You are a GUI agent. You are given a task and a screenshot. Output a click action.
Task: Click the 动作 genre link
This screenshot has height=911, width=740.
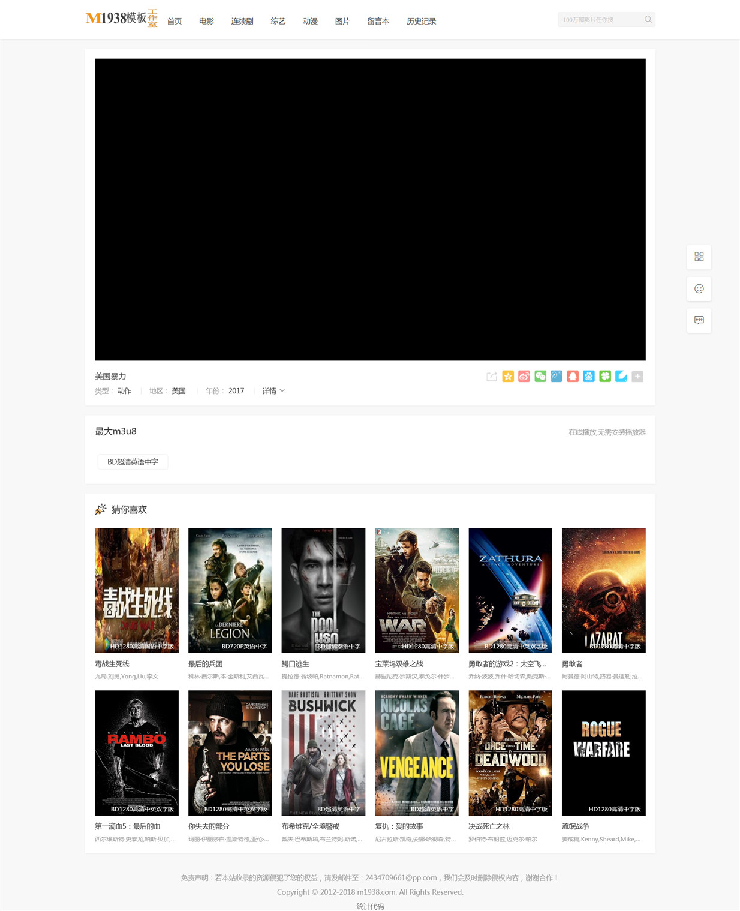pyautogui.click(x=124, y=391)
